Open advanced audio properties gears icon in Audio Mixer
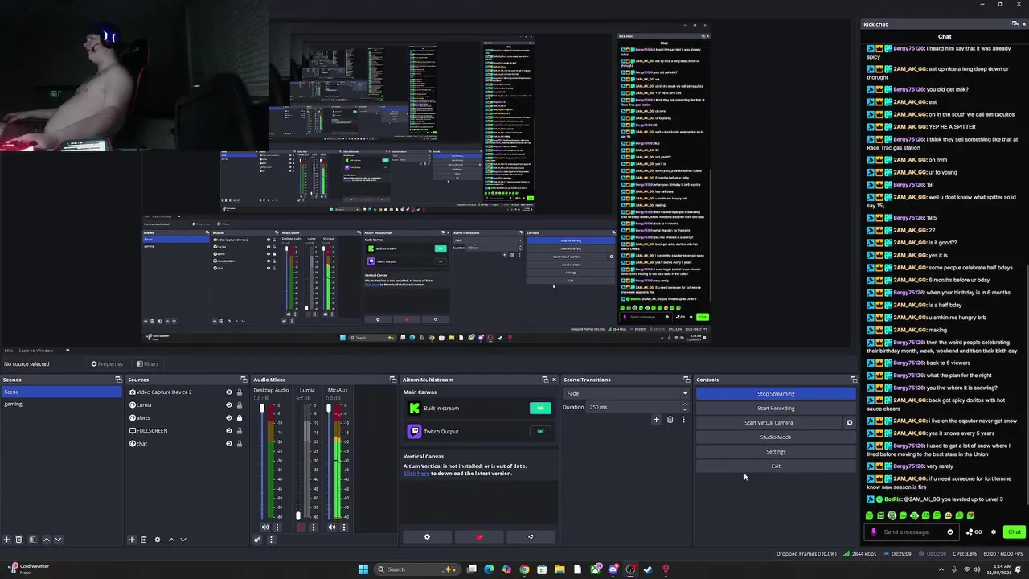 coord(257,540)
